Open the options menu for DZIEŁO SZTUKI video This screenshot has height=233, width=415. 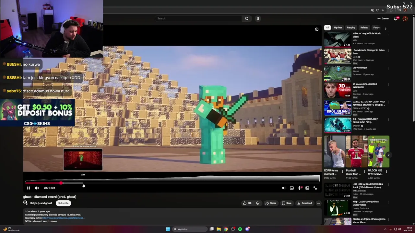click(x=388, y=102)
